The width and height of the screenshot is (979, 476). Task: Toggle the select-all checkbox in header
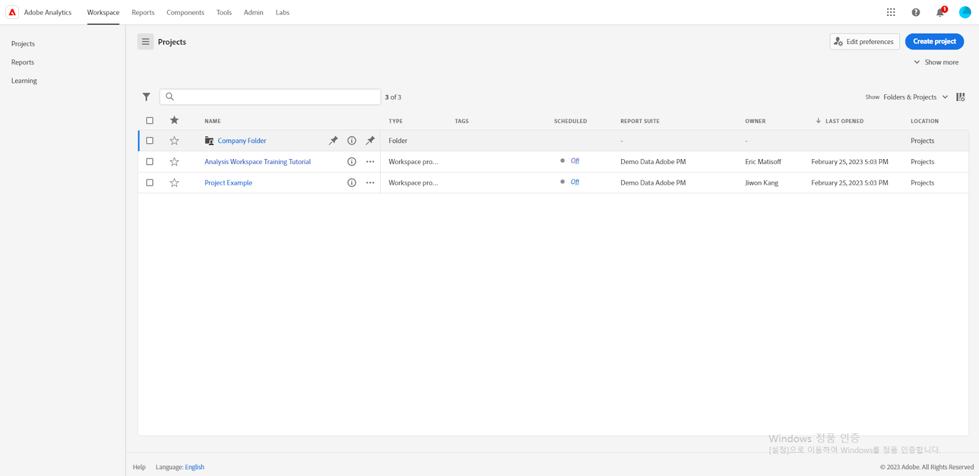click(150, 121)
